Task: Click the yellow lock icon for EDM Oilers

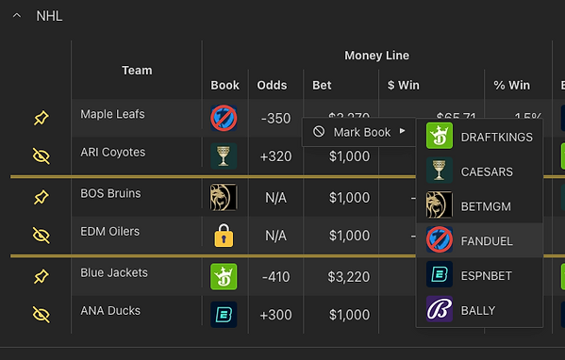Action: 224,236
